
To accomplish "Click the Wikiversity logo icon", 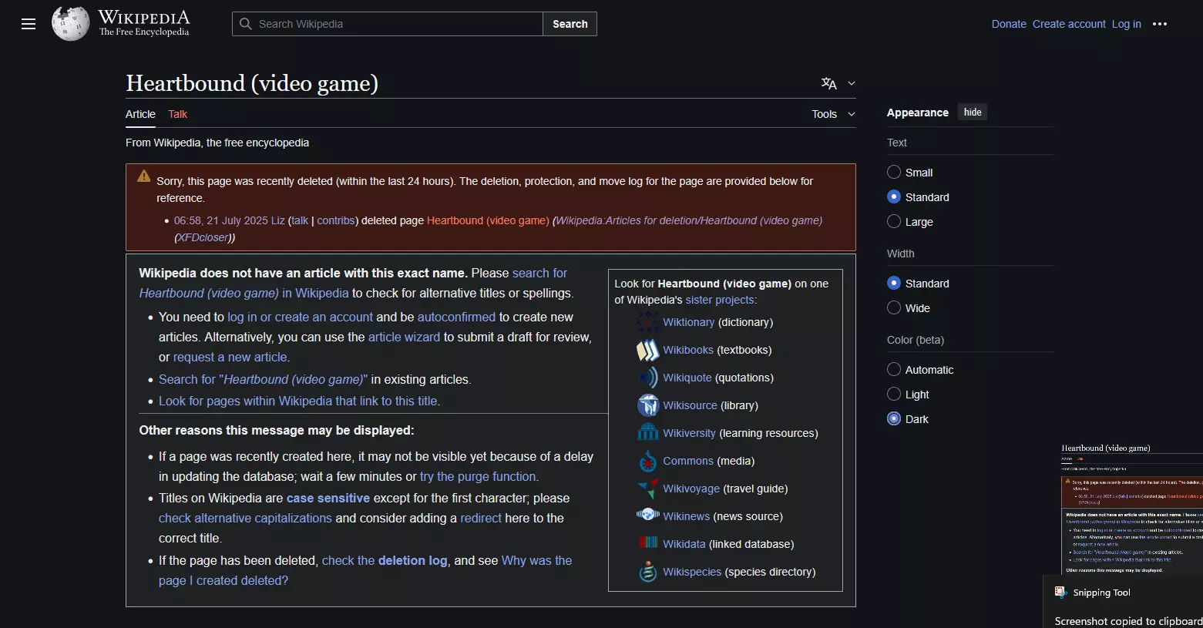I will [648, 433].
